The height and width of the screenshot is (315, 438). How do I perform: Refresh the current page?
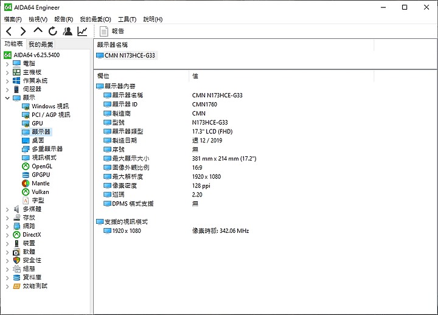click(x=53, y=31)
